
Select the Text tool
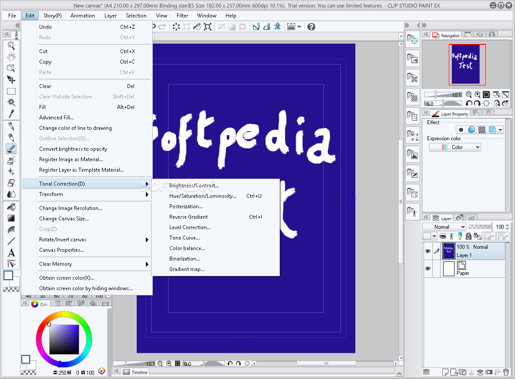click(11, 252)
